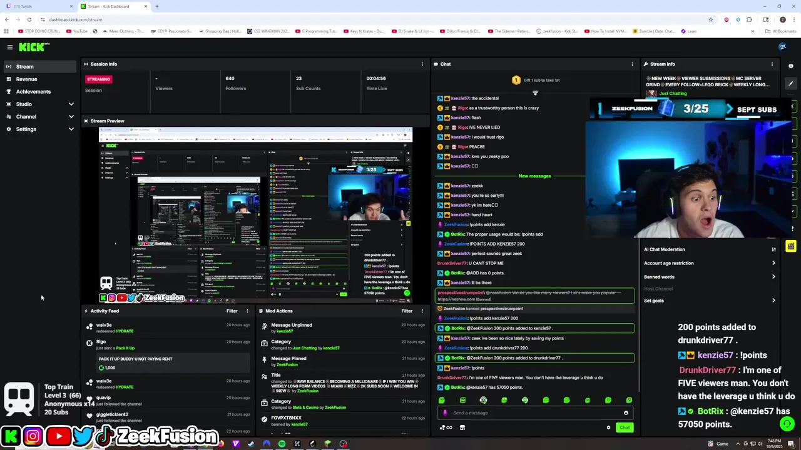Click the address bar URL
Screen dimensions: 801x450
[76, 19]
